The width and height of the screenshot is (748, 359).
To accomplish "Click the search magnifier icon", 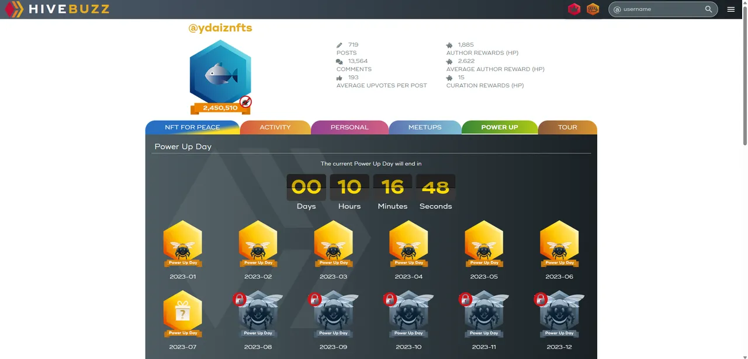I will (708, 9).
